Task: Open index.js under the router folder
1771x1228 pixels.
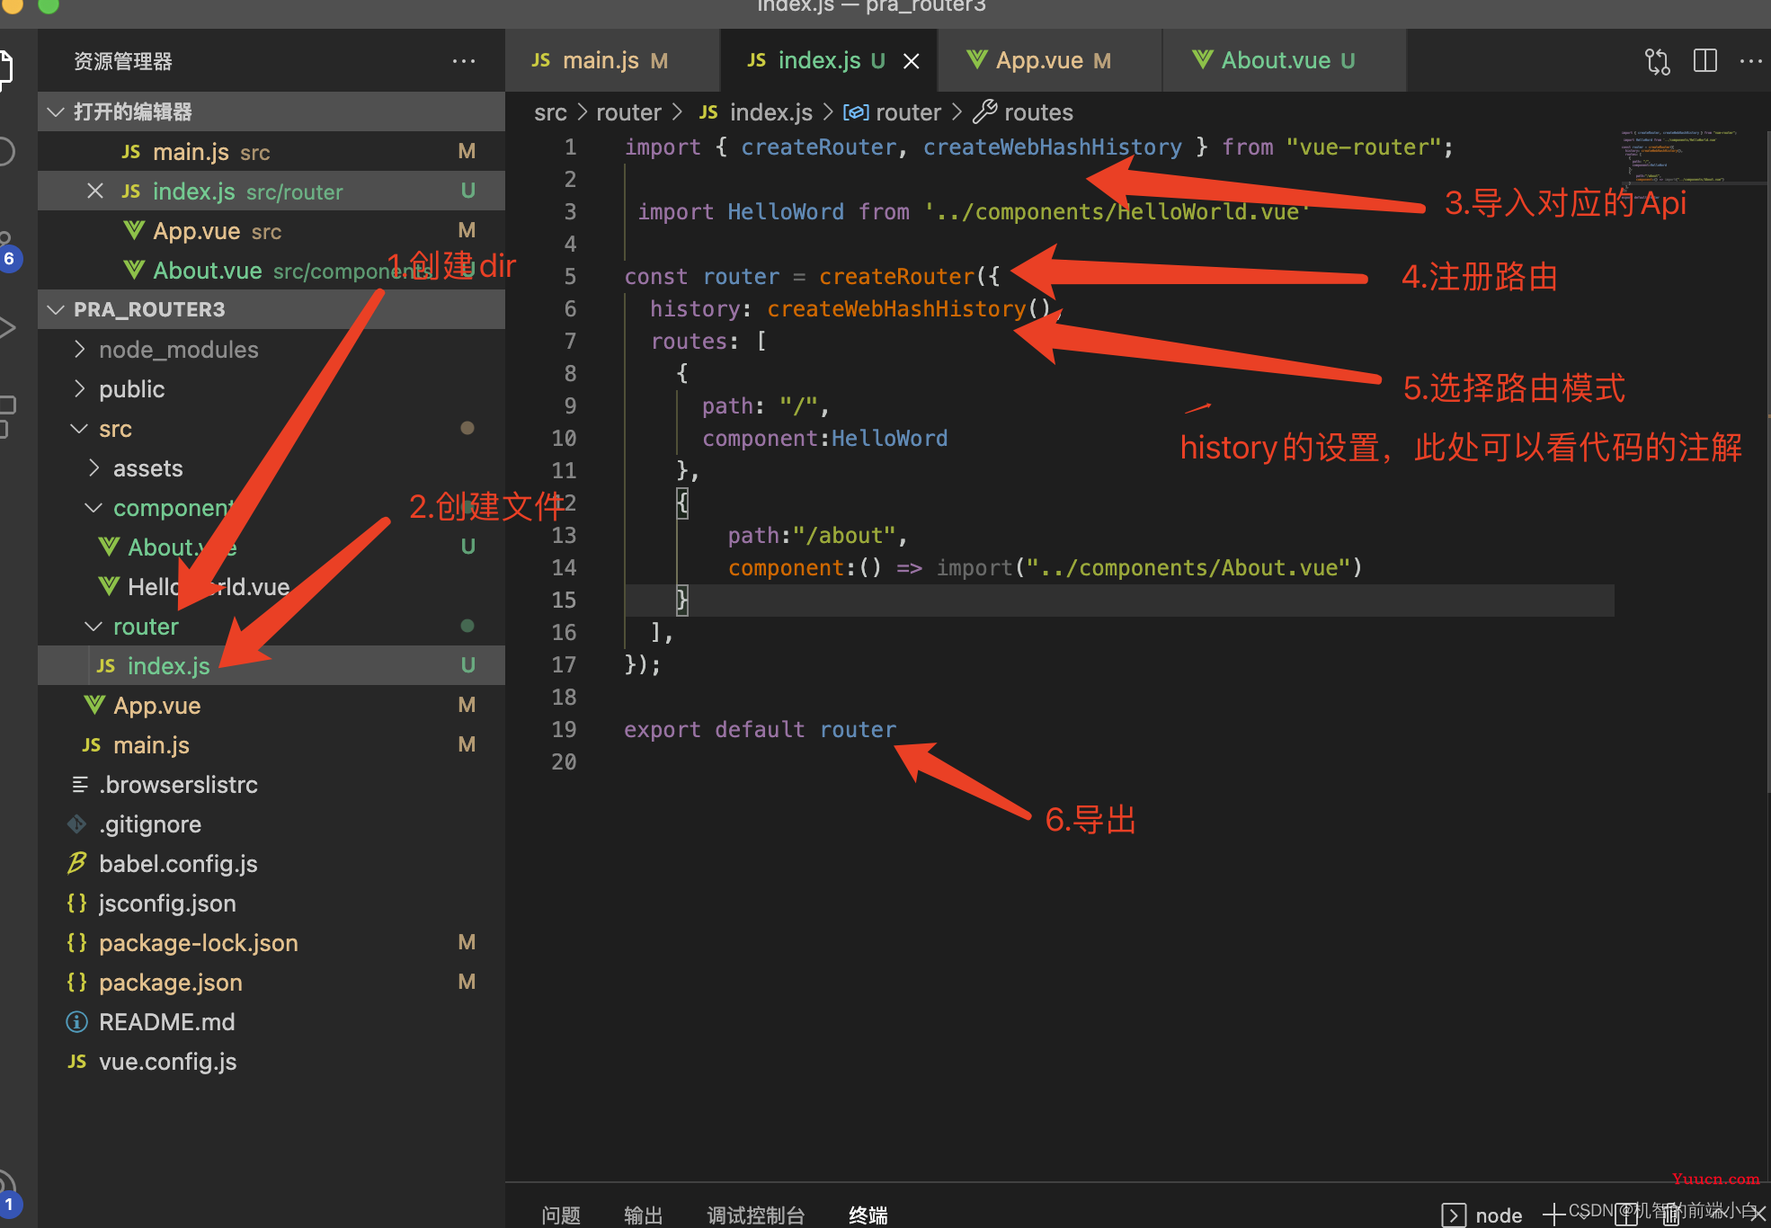Action: pos(271,666)
